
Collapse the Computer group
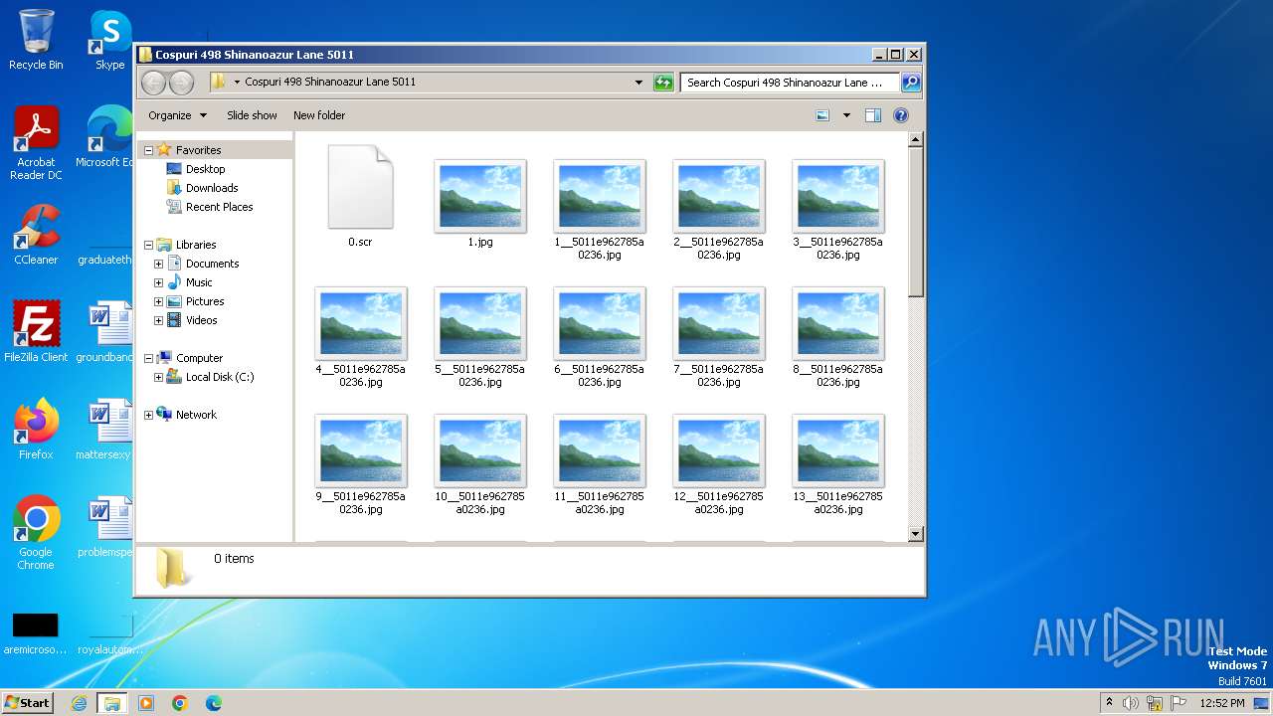(149, 358)
